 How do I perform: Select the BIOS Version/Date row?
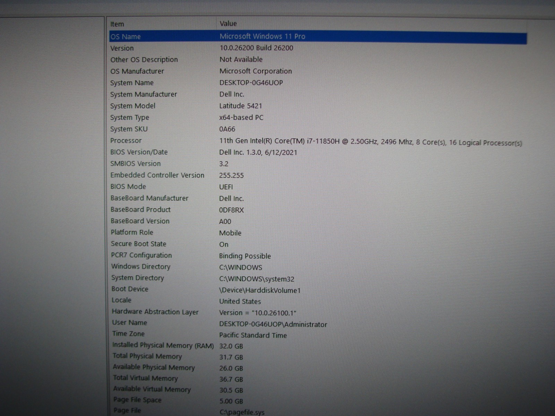[139, 152]
